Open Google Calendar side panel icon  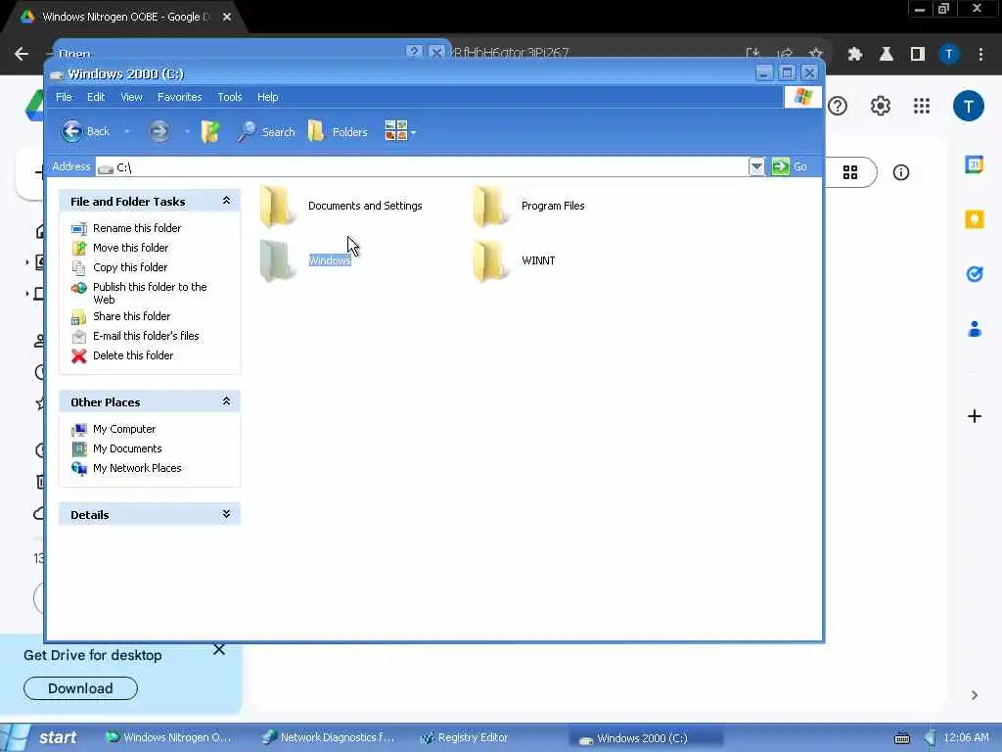click(975, 164)
